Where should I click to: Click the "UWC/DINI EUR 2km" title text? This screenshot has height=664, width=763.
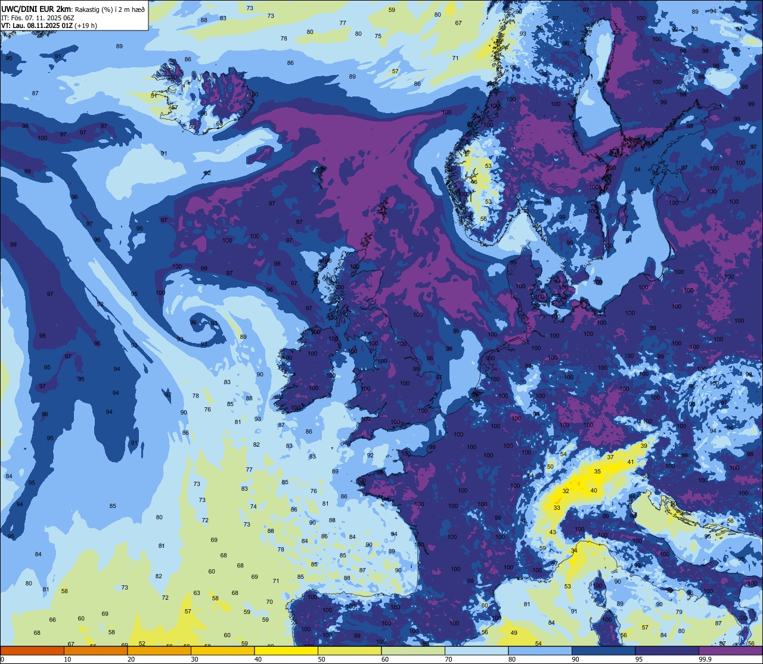37,8
